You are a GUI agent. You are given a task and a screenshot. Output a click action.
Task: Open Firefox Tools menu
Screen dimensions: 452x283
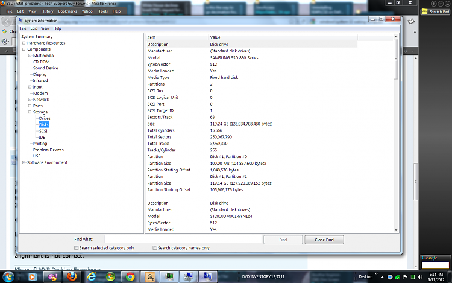pos(103,11)
